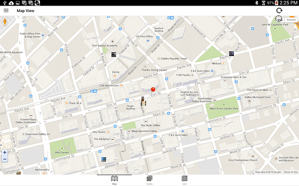Open the Map tab at bottom
This screenshot has width=299, height=186.
tap(114, 180)
